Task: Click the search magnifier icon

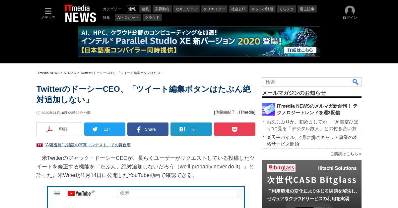Action: click(355, 82)
